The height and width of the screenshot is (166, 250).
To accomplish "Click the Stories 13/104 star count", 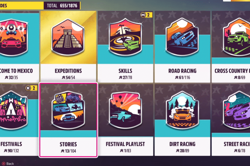I will [x=68, y=151].
